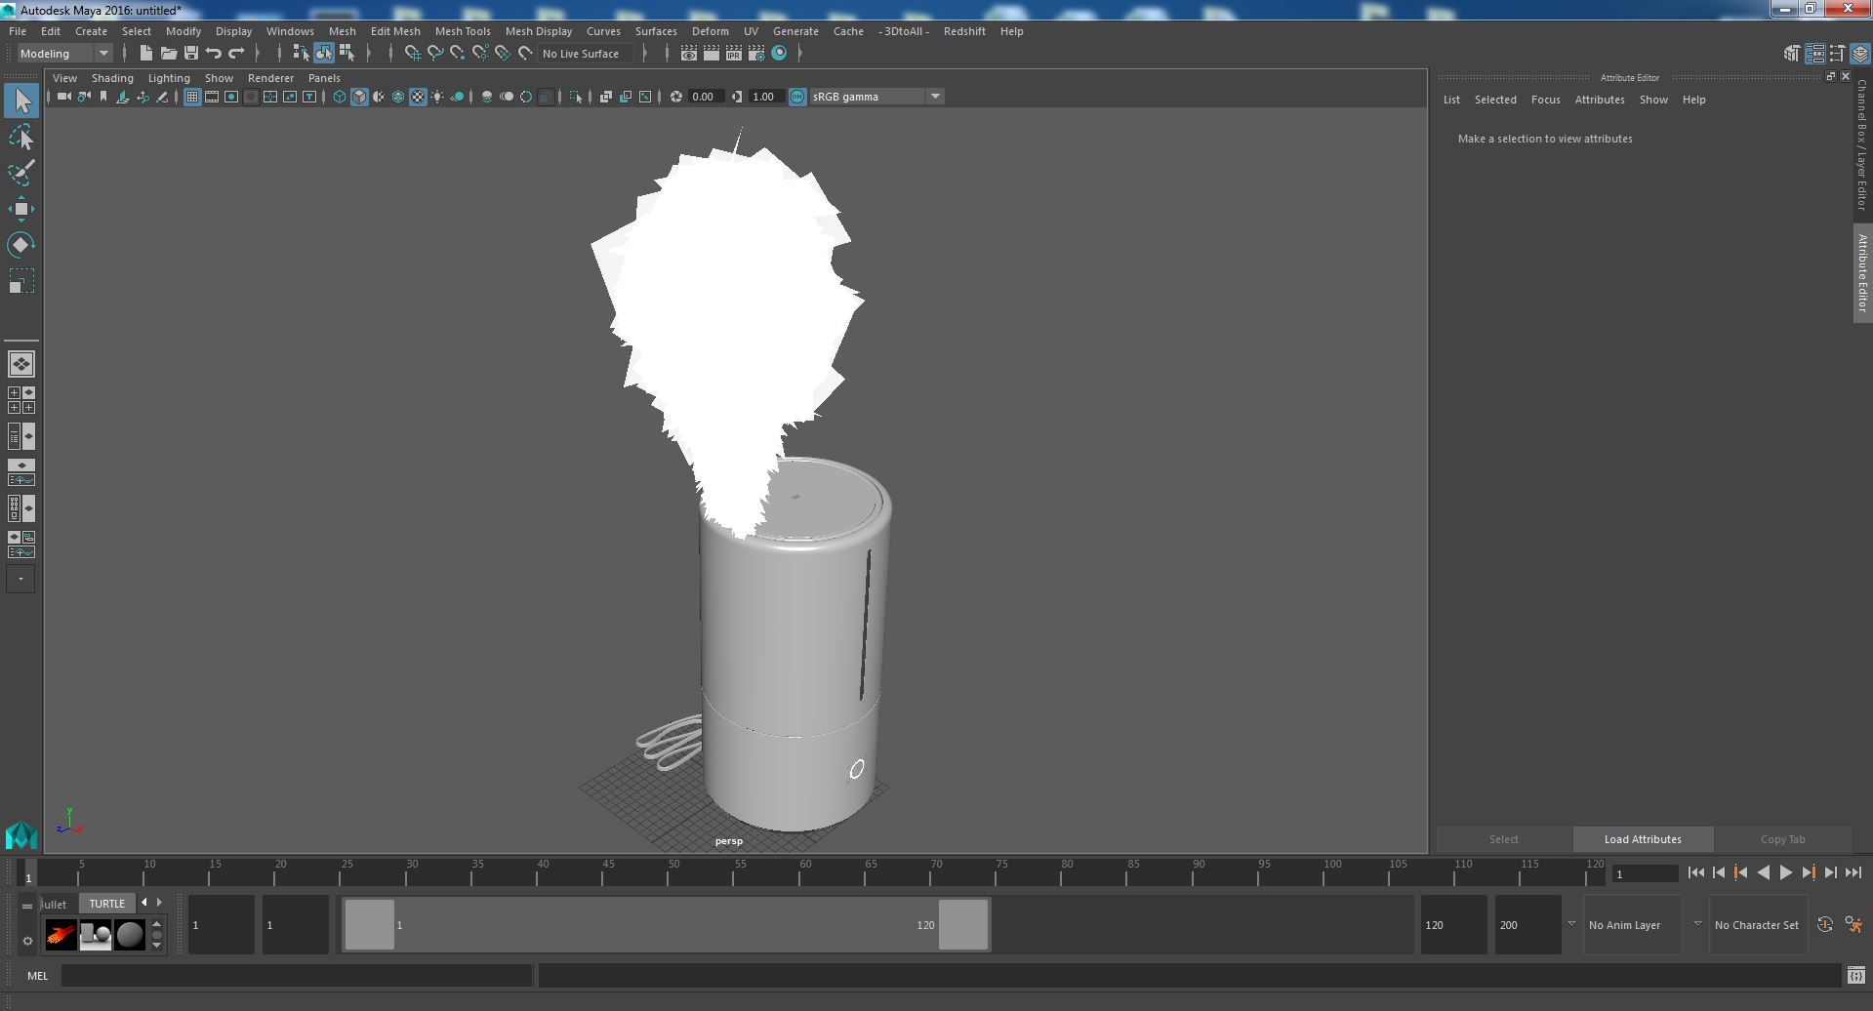Click the time range slider bar

point(666,924)
